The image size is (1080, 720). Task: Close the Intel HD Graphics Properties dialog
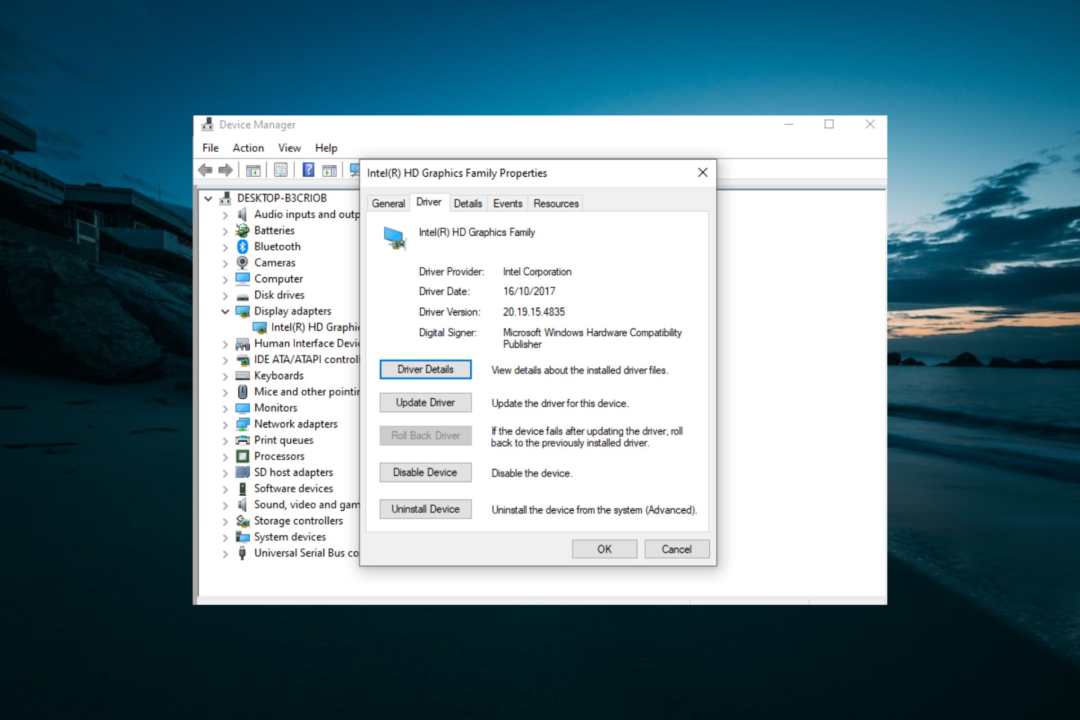[703, 173]
